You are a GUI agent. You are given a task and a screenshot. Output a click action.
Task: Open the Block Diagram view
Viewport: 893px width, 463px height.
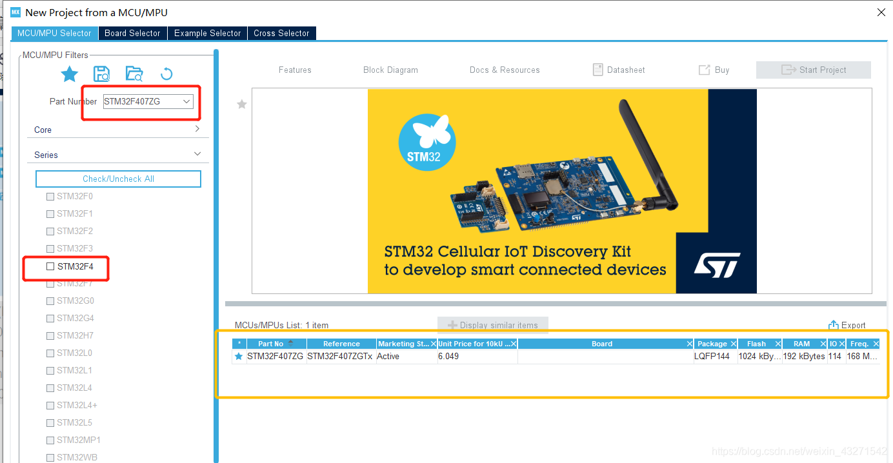point(390,70)
